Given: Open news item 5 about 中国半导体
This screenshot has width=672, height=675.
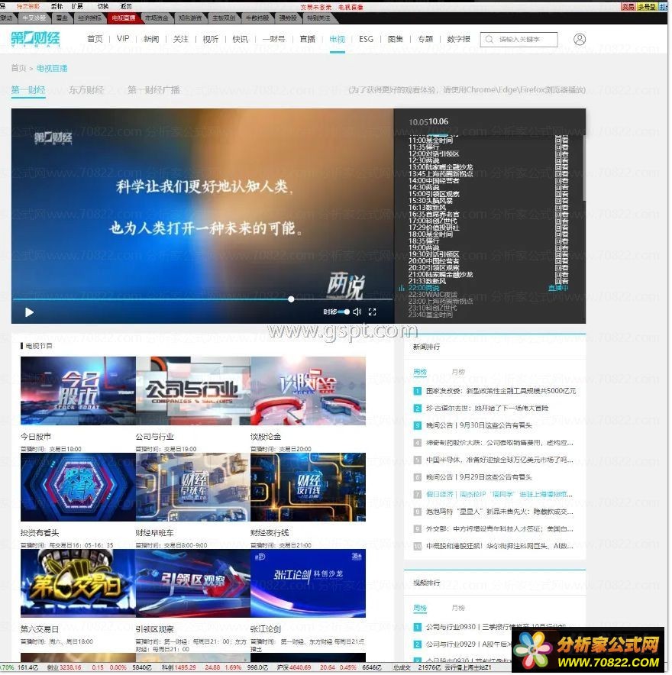Looking at the screenshot, I should (499, 460).
